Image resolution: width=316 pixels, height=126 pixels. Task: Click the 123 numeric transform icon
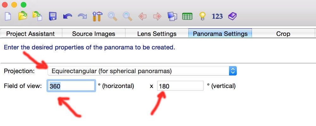[x=217, y=16]
